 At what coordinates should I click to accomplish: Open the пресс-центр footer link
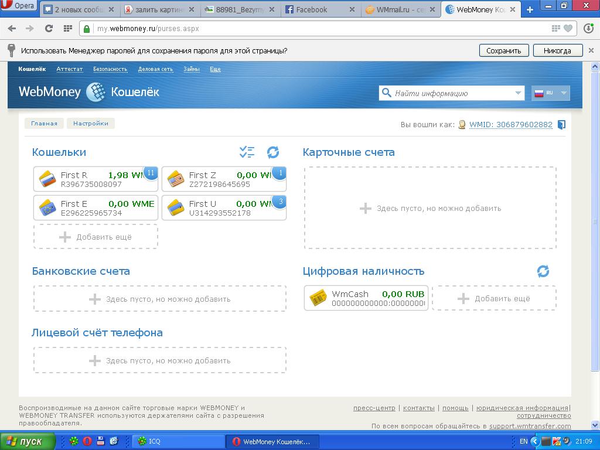click(x=374, y=408)
